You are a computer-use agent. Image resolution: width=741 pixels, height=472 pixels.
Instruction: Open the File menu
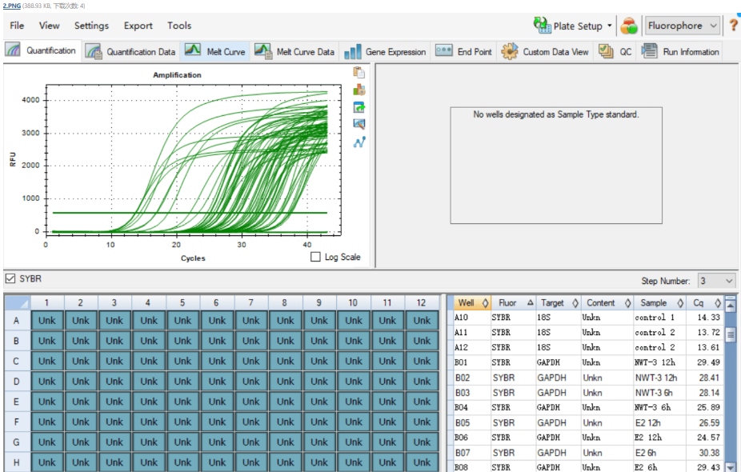tap(17, 26)
